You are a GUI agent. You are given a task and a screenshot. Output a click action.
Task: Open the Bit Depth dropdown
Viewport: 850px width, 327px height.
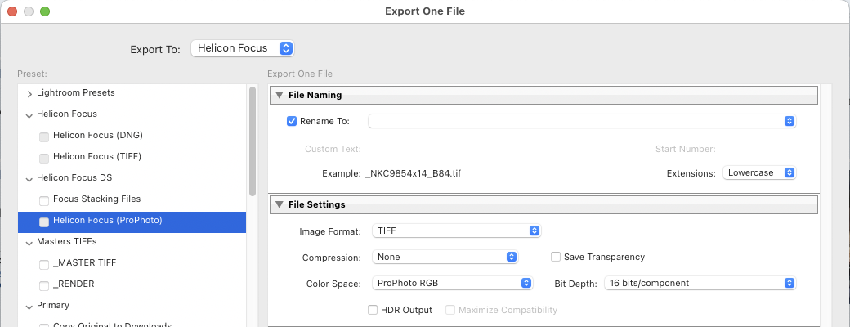click(x=700, y=283)
